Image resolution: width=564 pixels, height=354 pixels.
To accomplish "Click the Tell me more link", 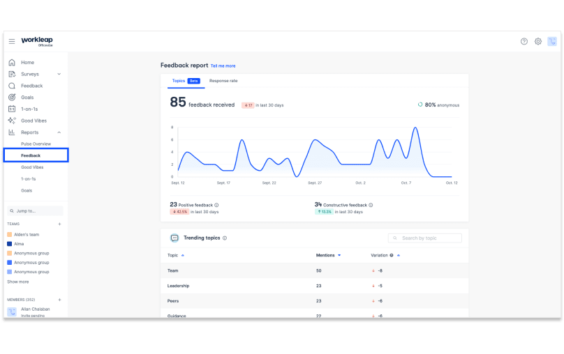I will click(x=223, y=66).
